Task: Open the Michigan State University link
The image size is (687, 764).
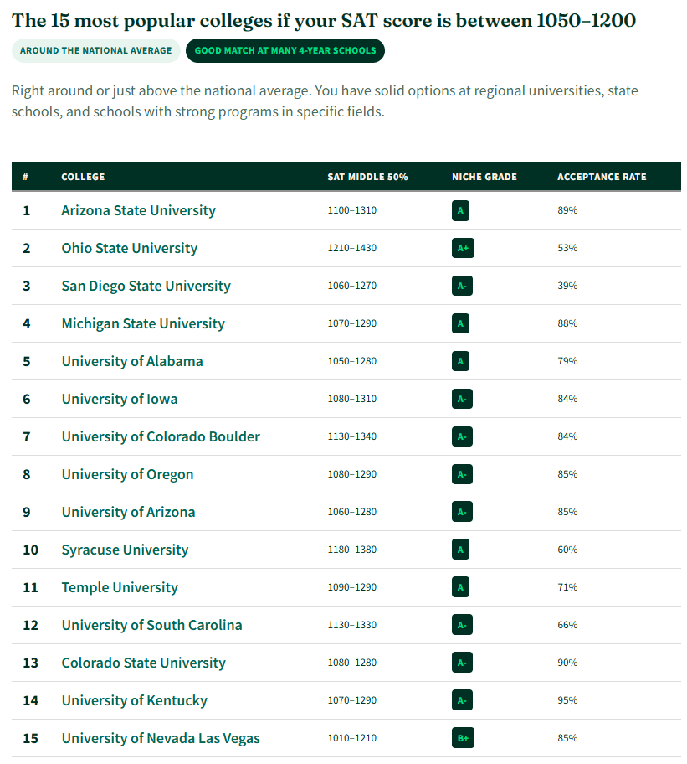Action: click(143, 323)
